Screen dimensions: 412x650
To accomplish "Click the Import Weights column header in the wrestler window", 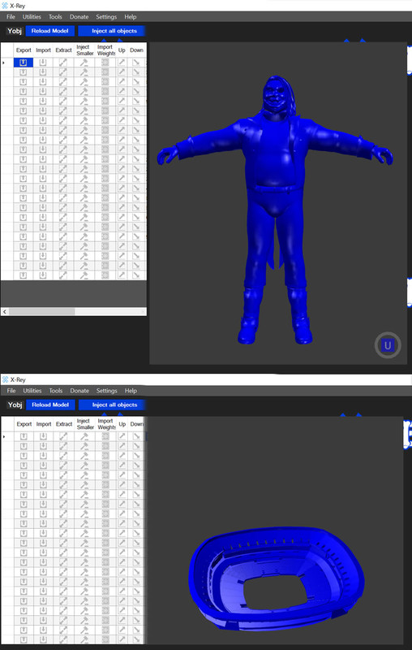I will point(105,50).
